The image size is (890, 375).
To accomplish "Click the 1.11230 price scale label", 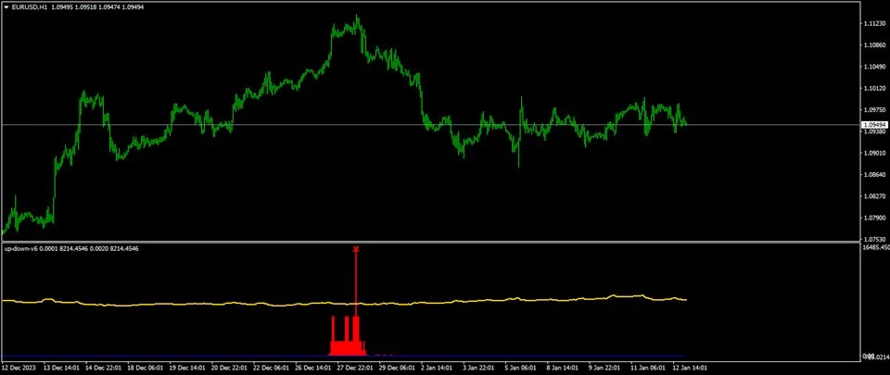I will [874, 24].
